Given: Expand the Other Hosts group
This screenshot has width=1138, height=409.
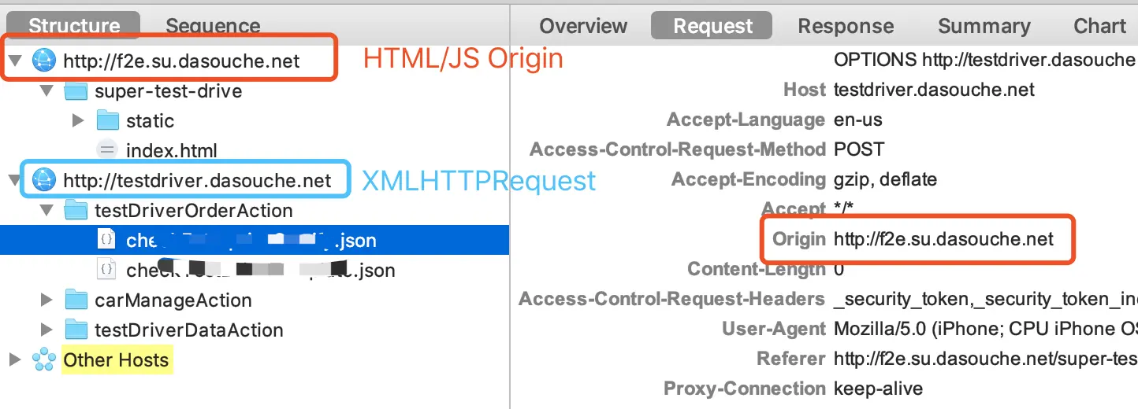Looking at the screenshot, I should (x=14, y=360).
